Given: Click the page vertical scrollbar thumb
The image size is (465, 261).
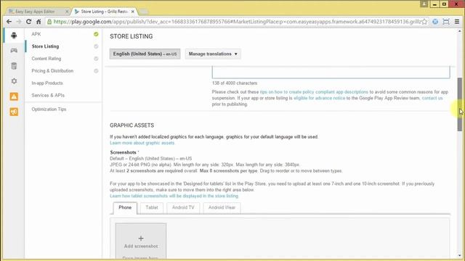Looking at the screenshot, I should click(460, 104).
